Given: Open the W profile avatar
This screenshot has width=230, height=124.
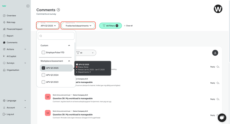Looking at the screenshot, I should coord(218,9).
